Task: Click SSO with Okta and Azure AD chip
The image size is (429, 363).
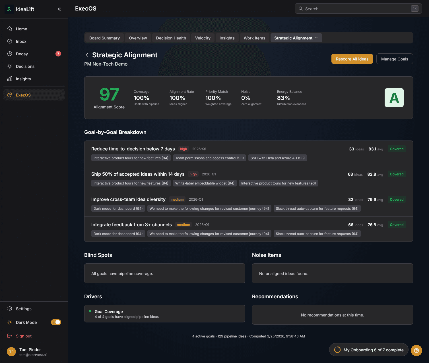Action: coord(277,158)
